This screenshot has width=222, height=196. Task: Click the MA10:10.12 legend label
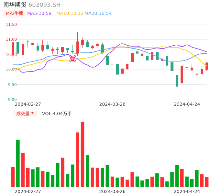pos(70,14)
